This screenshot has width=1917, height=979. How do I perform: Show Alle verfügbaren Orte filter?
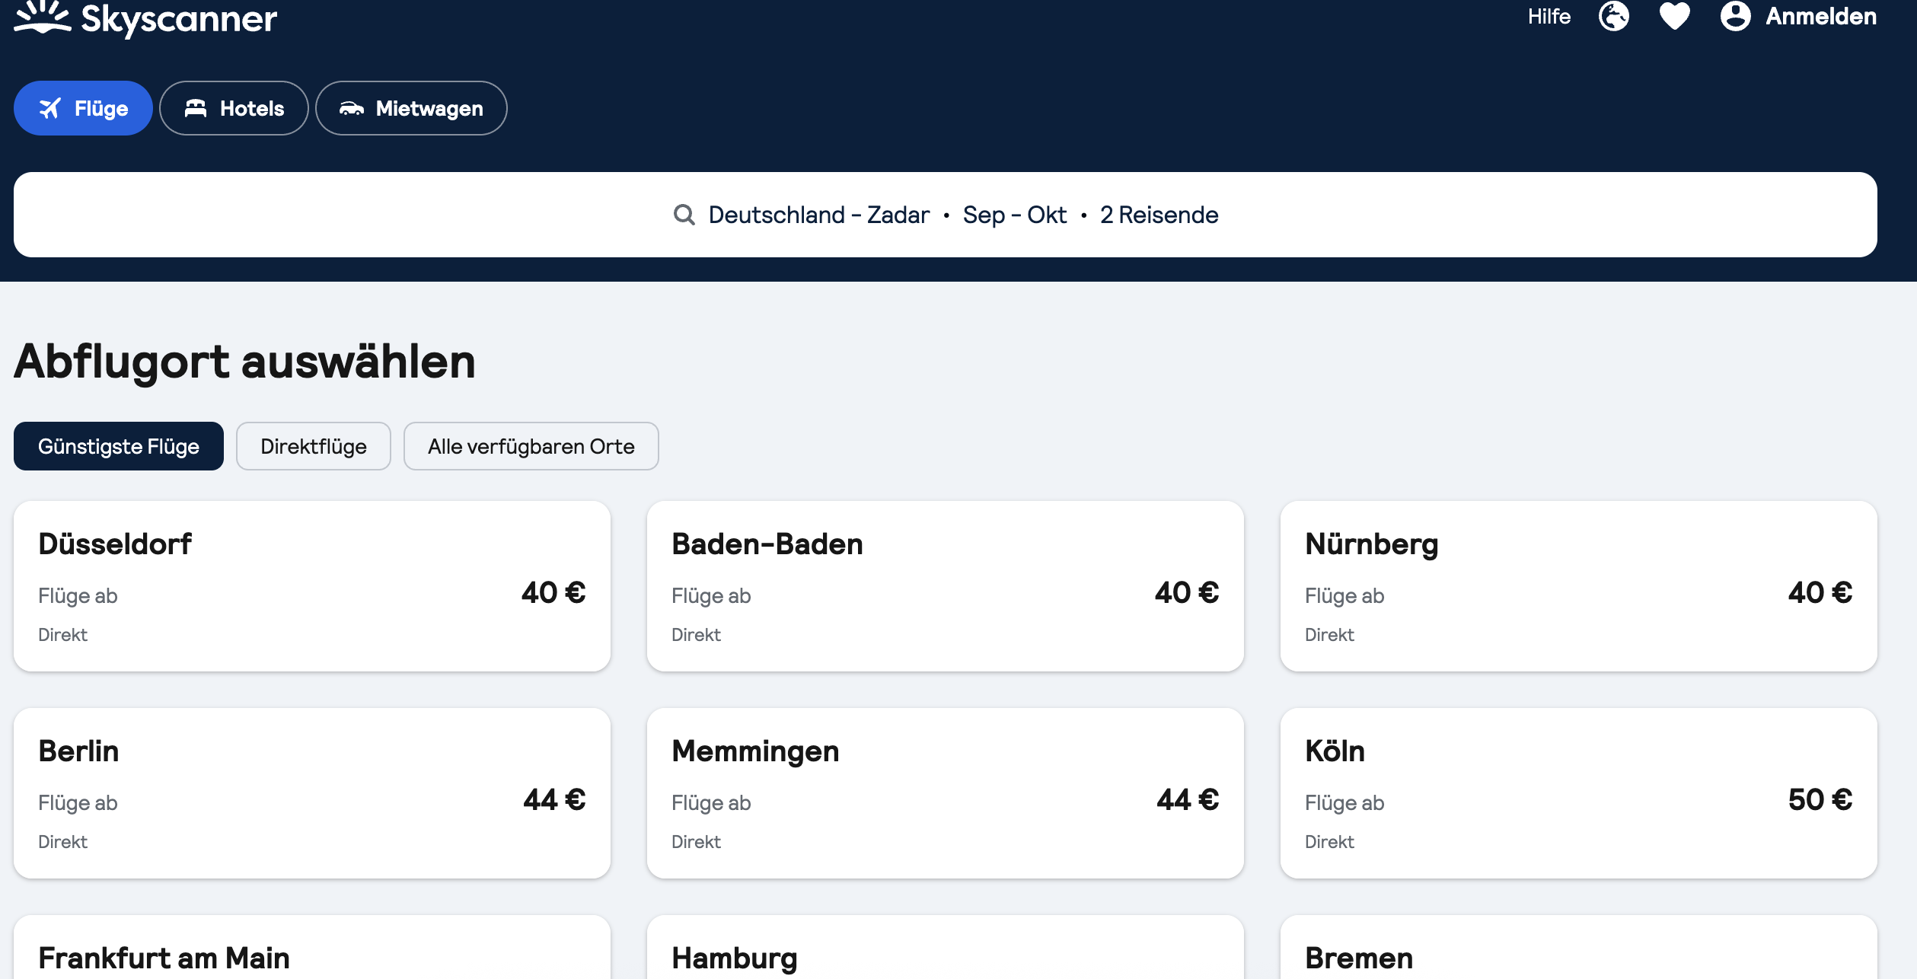click(531, 446)
